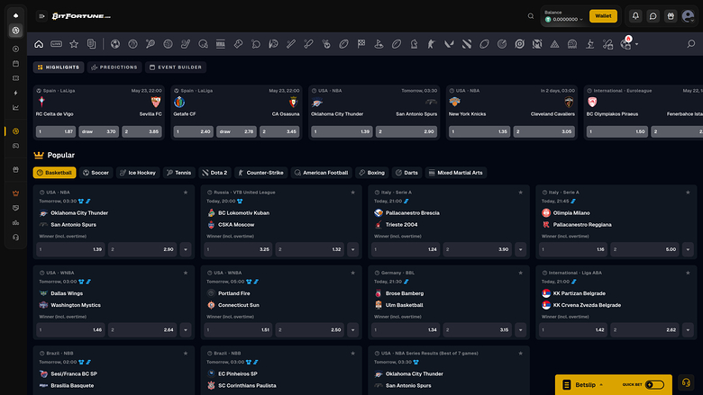Favorite the Olimpia Milano match
703x395 pixels.
pos(688,193)
